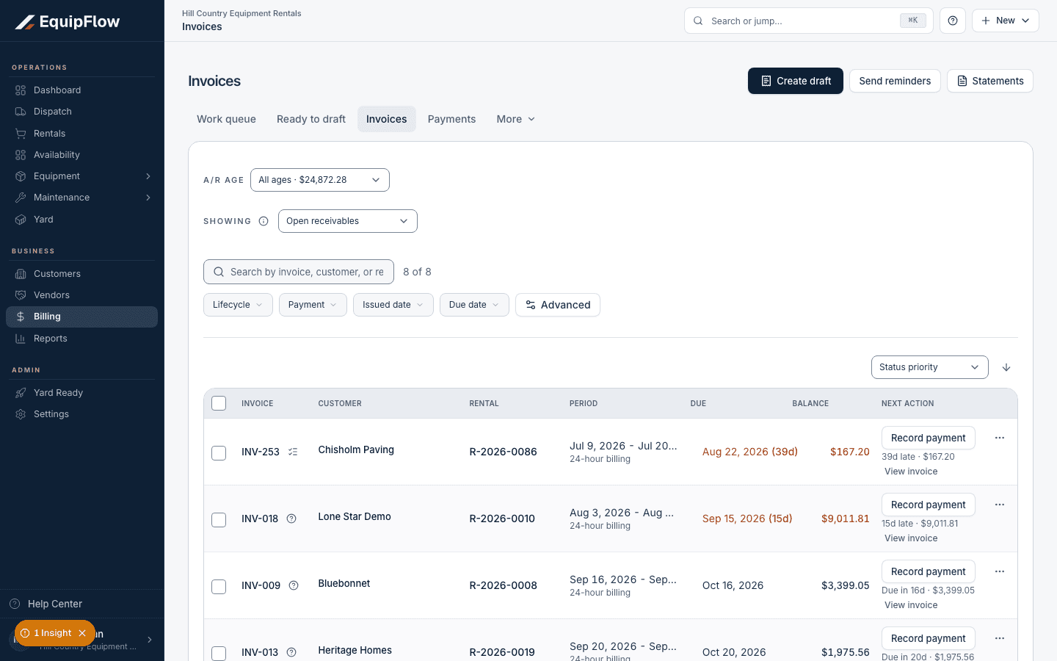Open the New dropdown button
Image resolution: width=1057 pixels, height=661 pixels.
[1006, 21]
